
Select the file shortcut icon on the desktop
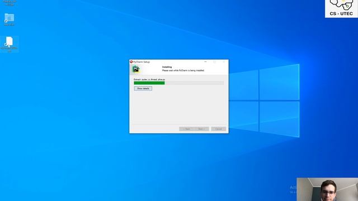pos(9,45)
